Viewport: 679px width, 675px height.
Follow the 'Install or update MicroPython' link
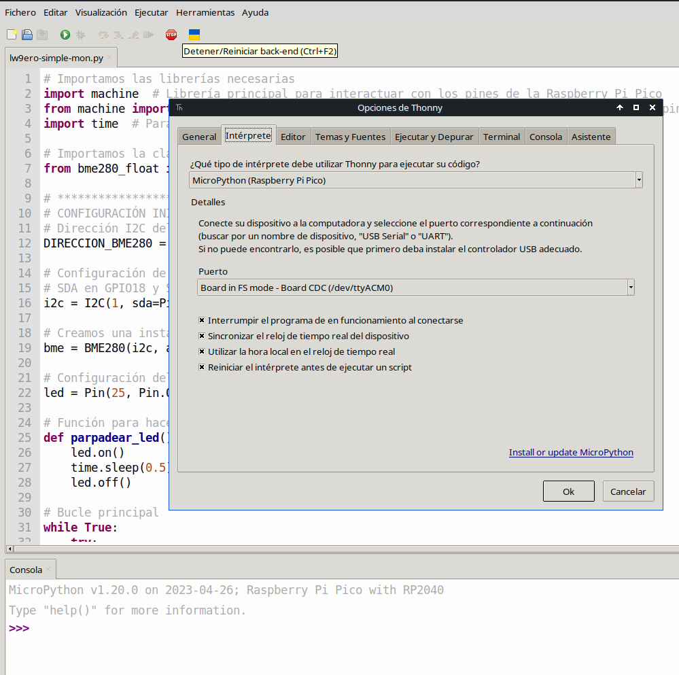tap(571, 453)
